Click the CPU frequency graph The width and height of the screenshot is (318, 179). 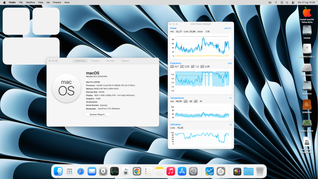tap(201, 81)
